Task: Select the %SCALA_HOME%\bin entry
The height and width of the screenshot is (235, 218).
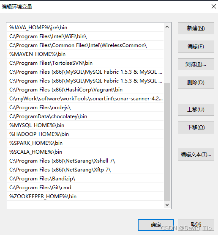Action: [85, 152]
